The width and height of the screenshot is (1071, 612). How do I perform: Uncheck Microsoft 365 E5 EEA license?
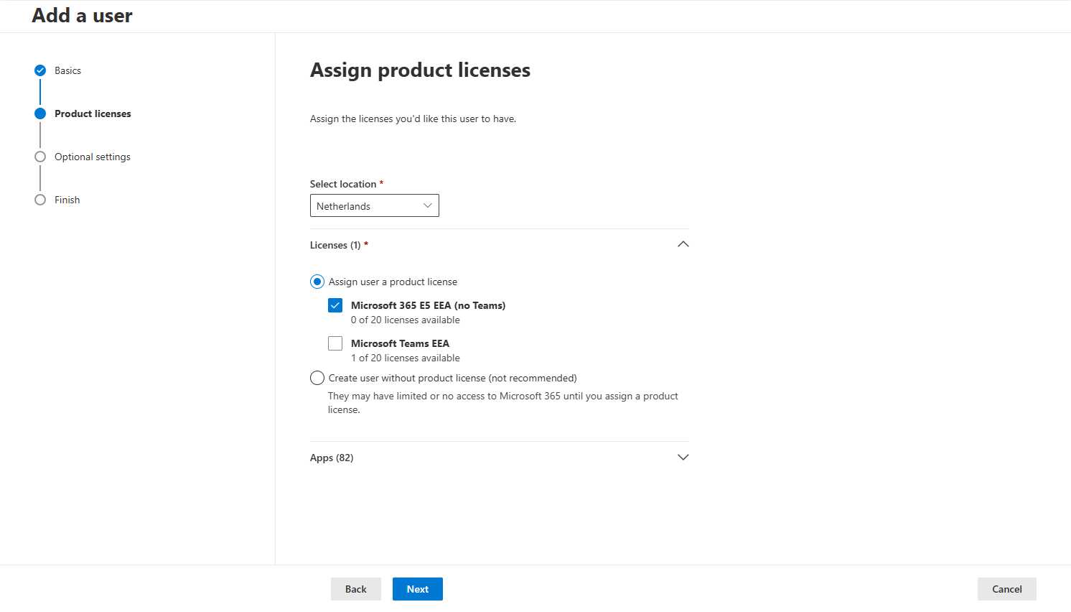point(335,305)
